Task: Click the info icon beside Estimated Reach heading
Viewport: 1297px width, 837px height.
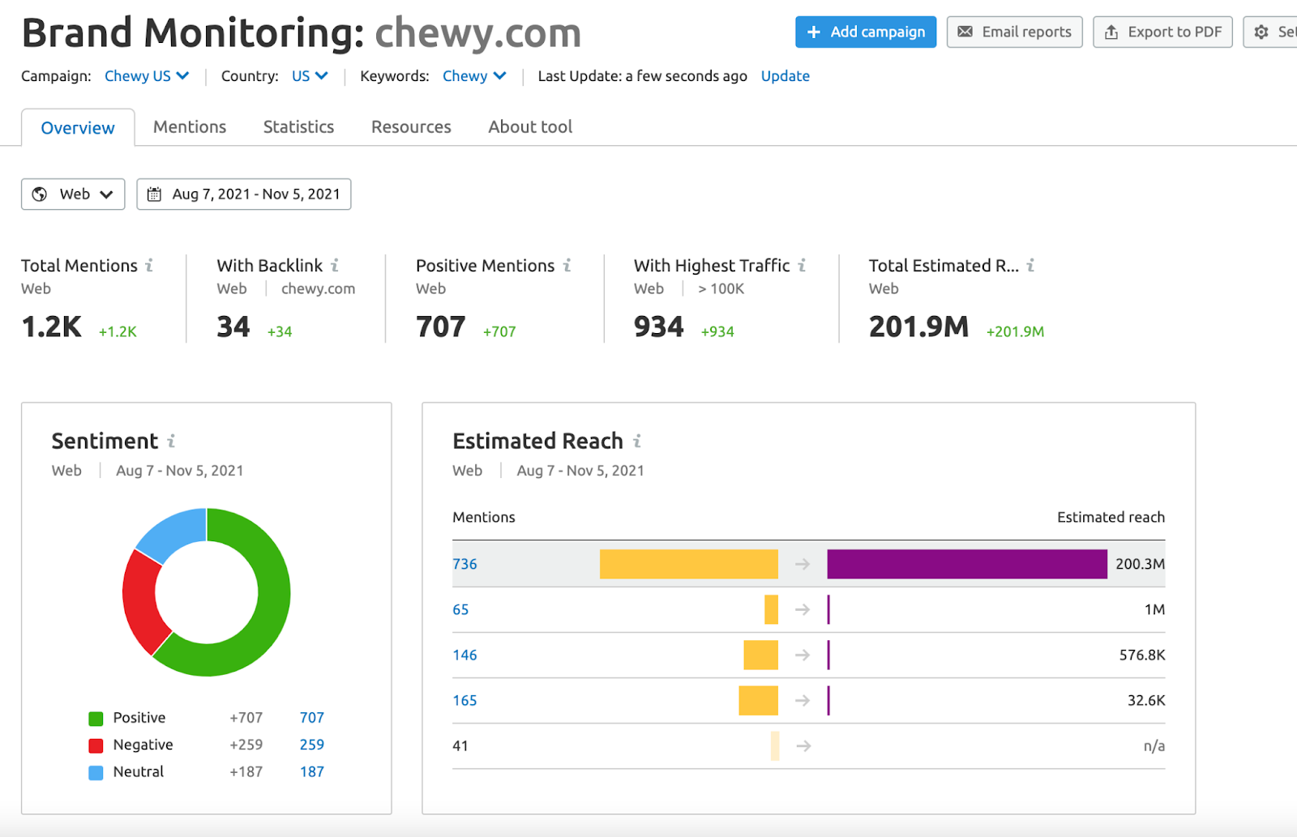Action: point(637,441)
